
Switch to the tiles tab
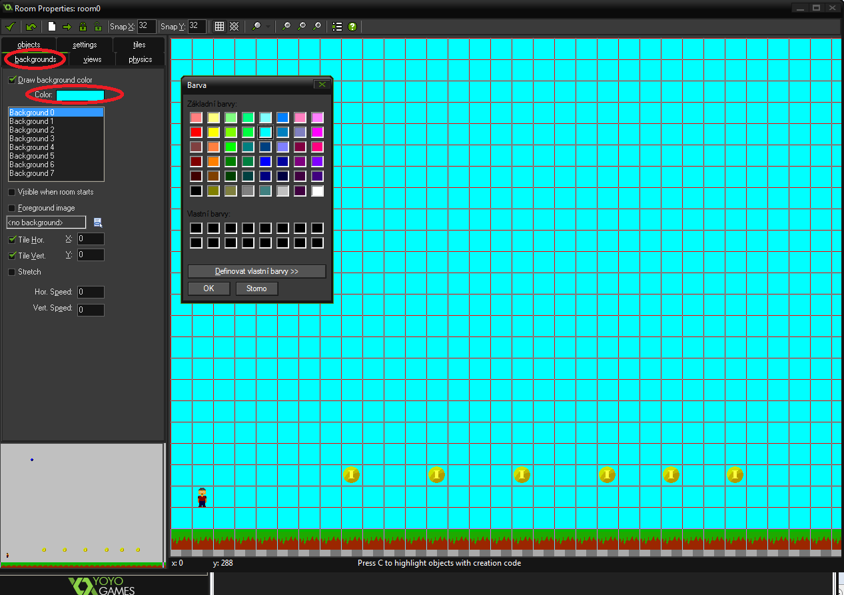click(x=139, y=45)
